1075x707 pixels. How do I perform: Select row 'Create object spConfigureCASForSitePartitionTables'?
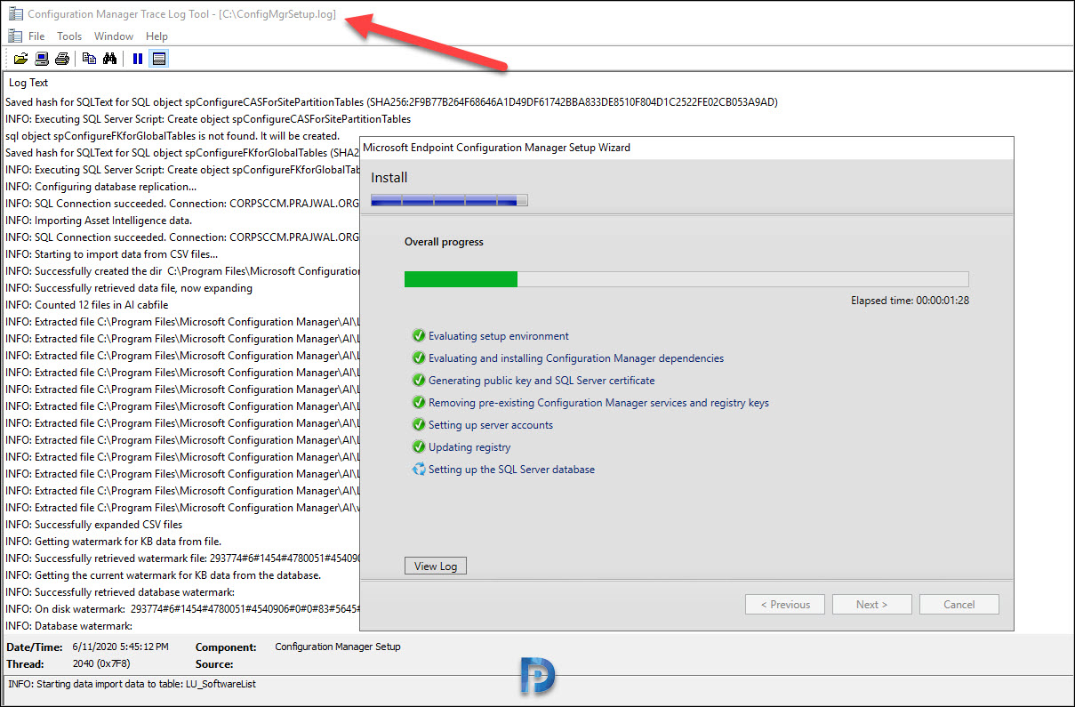pyautogui.click(x=208, y=119)
